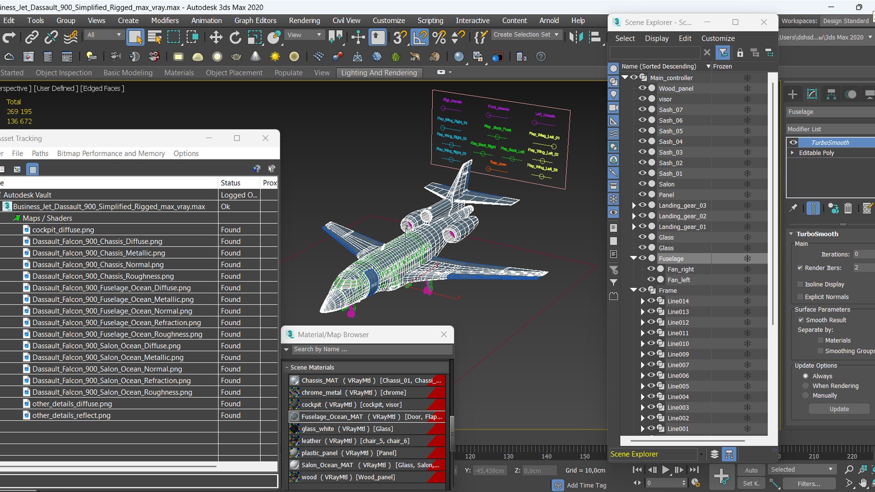Activate the Select and Move tool
This screenshot has height=492, width=875.
(216, 37)
